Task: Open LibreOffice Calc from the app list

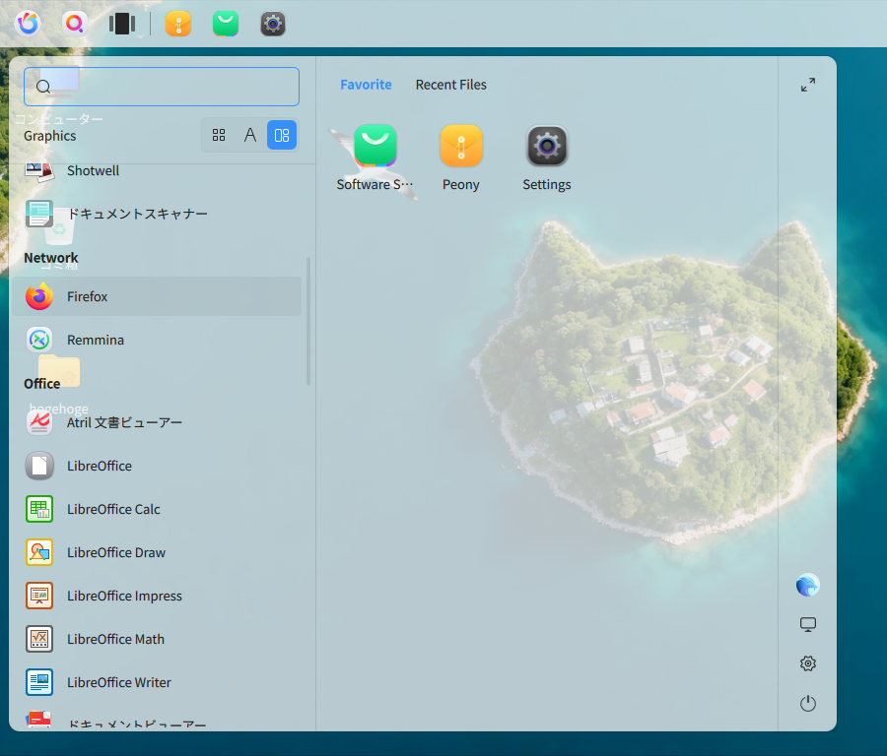Action: tap(156, 509)
